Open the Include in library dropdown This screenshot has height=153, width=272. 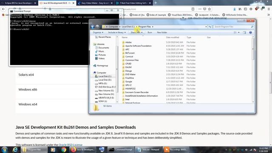tap(117, 32)
